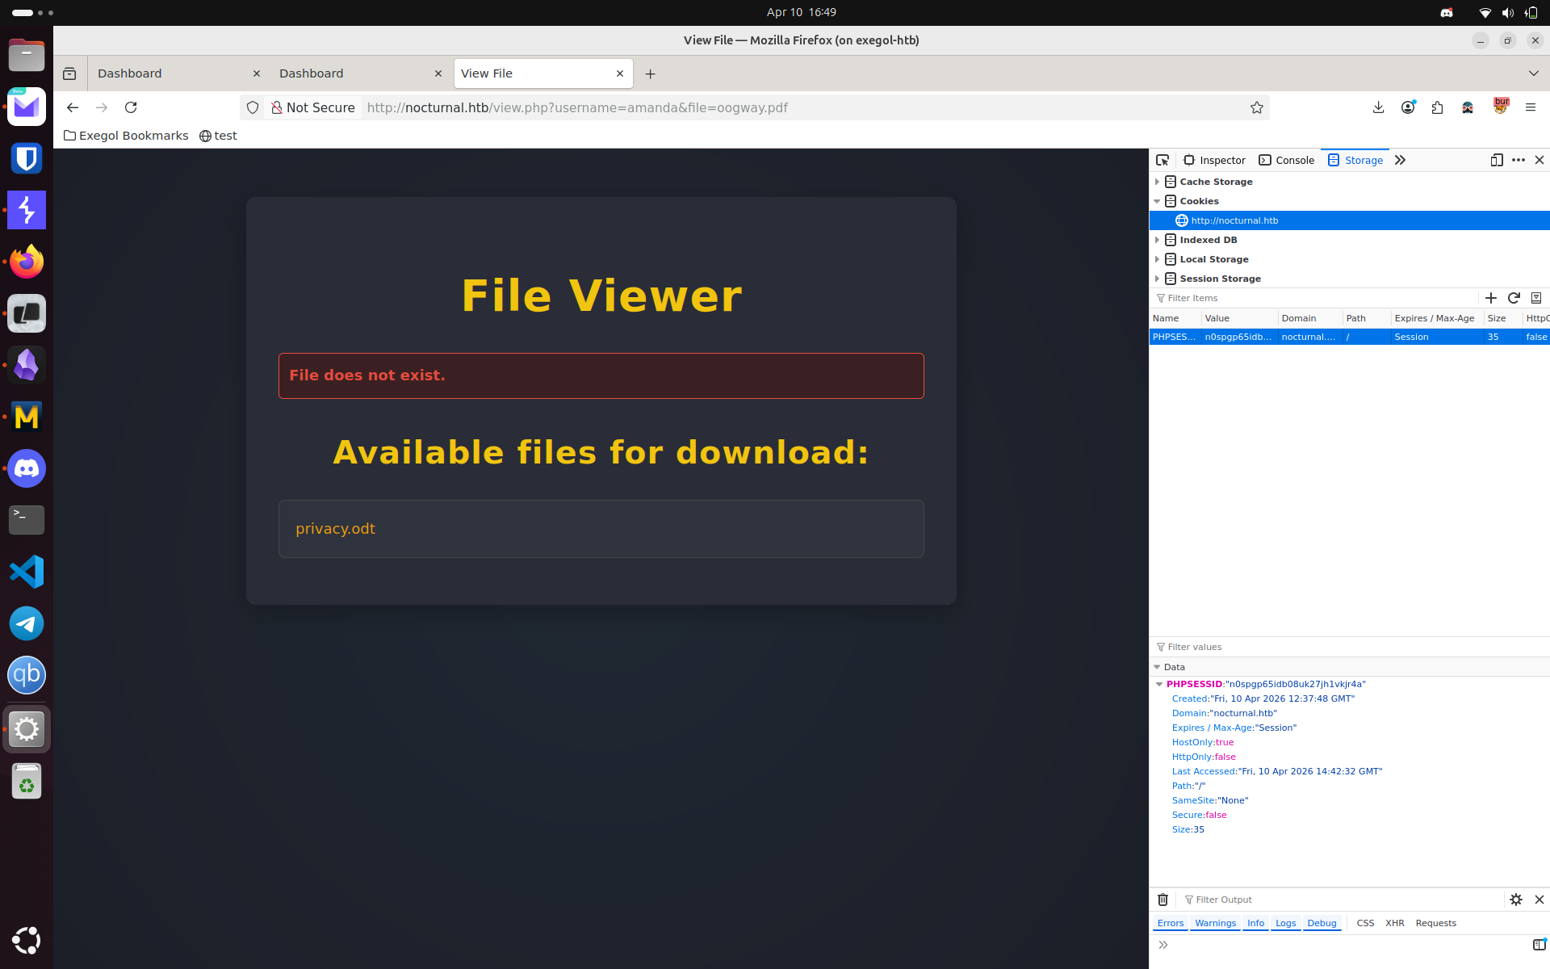Click the add cookie plus icon
The image size is (1550, 969).
pos(1490,298)
